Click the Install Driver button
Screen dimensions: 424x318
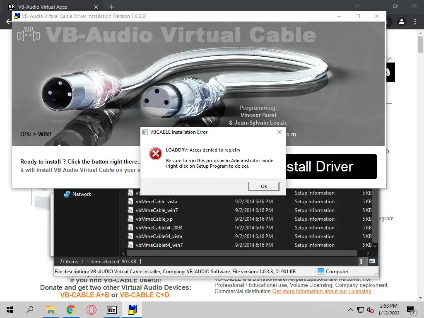point(331,166)
